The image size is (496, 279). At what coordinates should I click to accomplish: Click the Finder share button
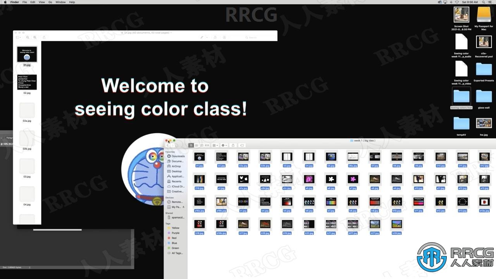[x=233, y=145]
